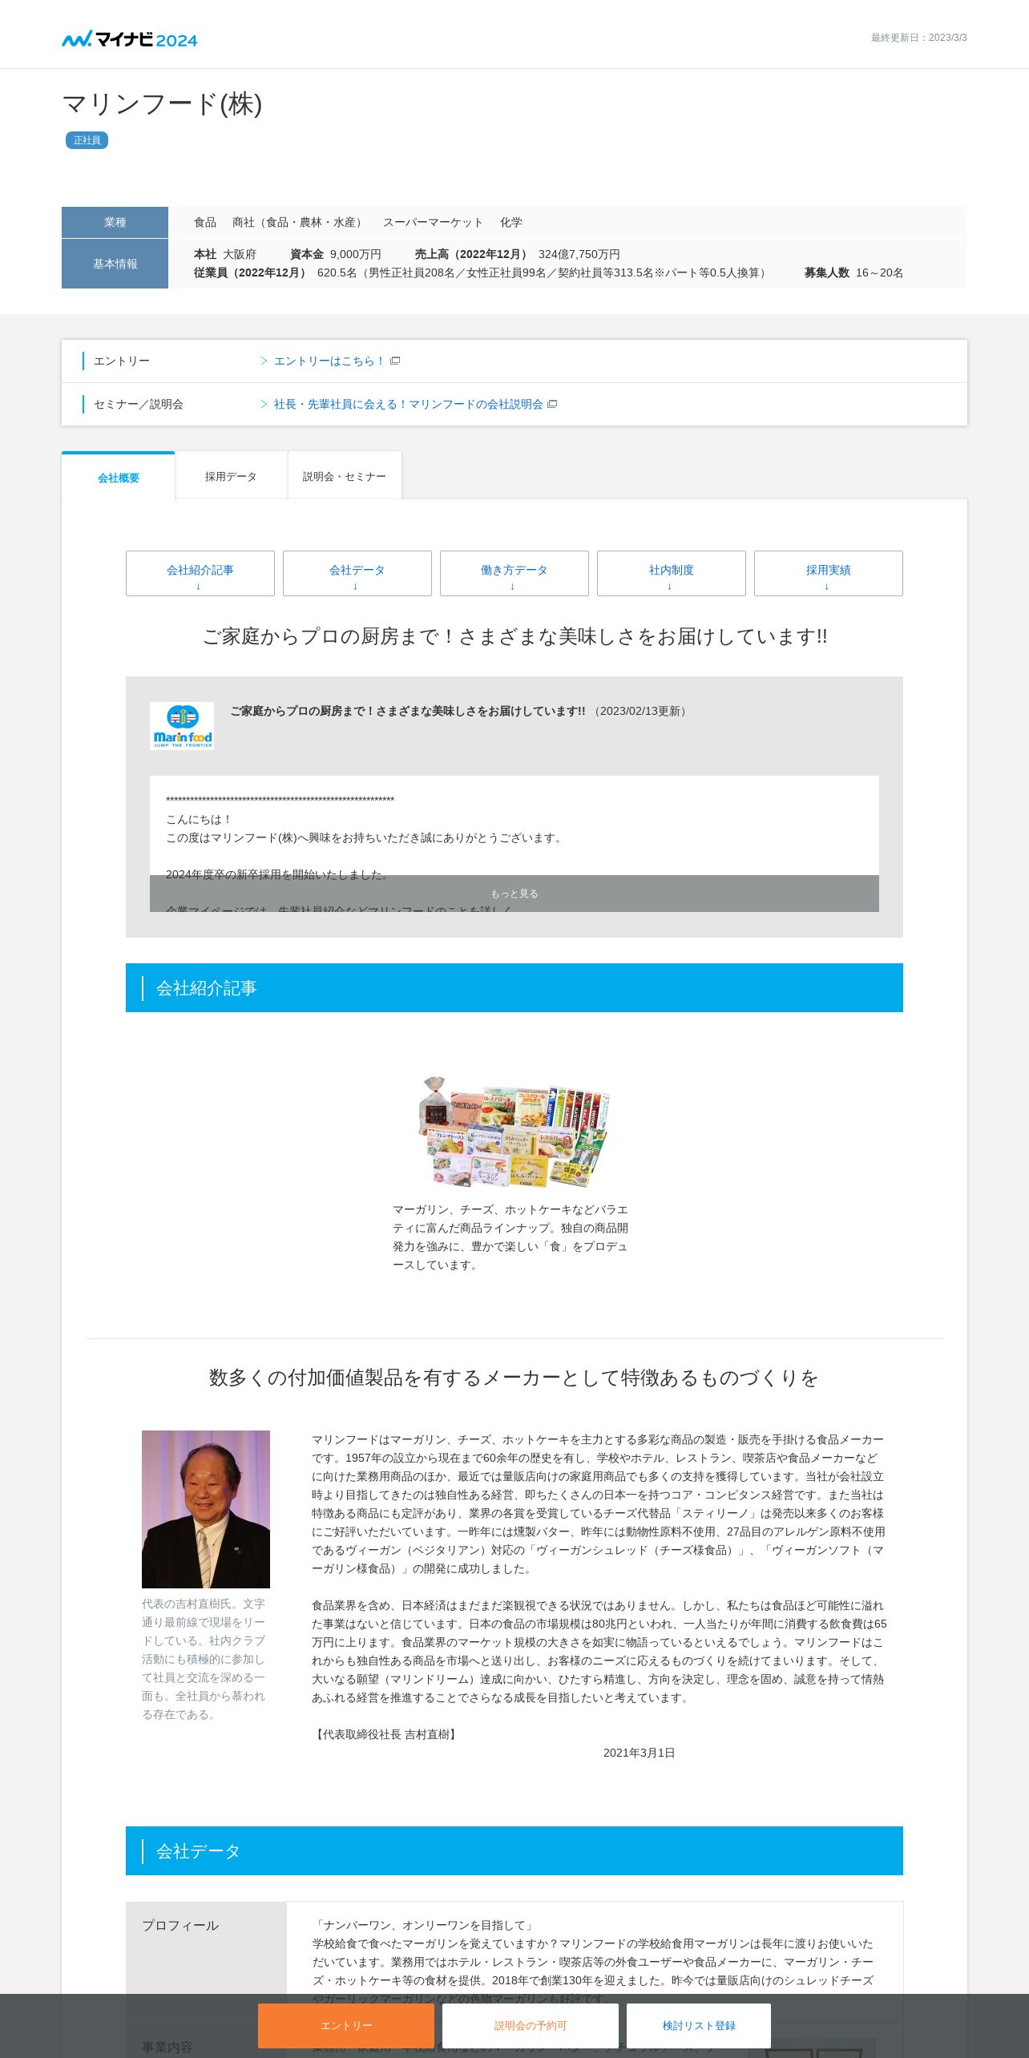Expand message with もっと見る
The width and height of the screenshot is (1029, 2058).
click(514, 894)
